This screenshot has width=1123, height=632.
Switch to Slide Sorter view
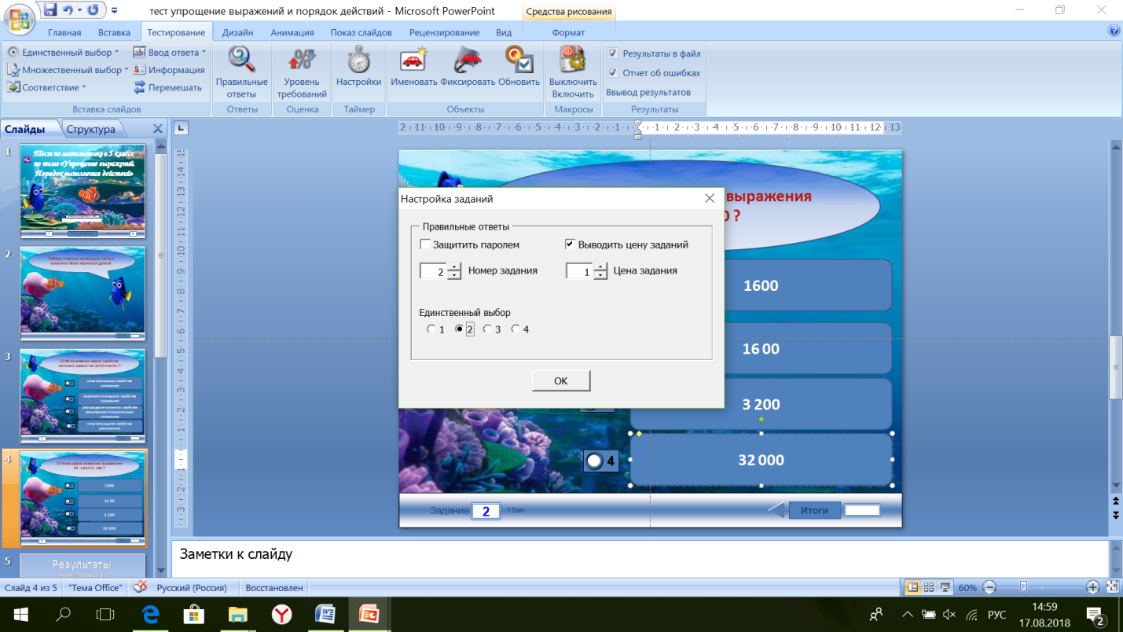coord(929,587)
